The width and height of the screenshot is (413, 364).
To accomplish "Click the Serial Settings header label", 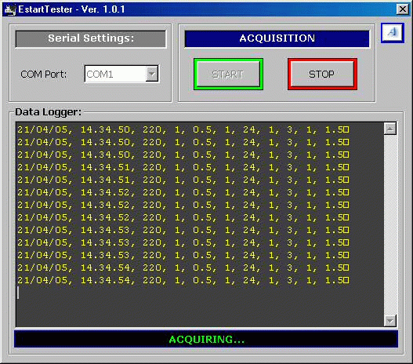I will [91, 38].
